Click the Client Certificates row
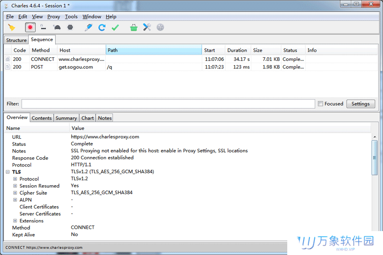Screen dimensions: 383x255 pos(188,207)
